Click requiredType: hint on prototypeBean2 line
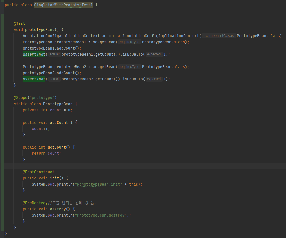This screenshot has height=238, width=286. pos(130,67)
